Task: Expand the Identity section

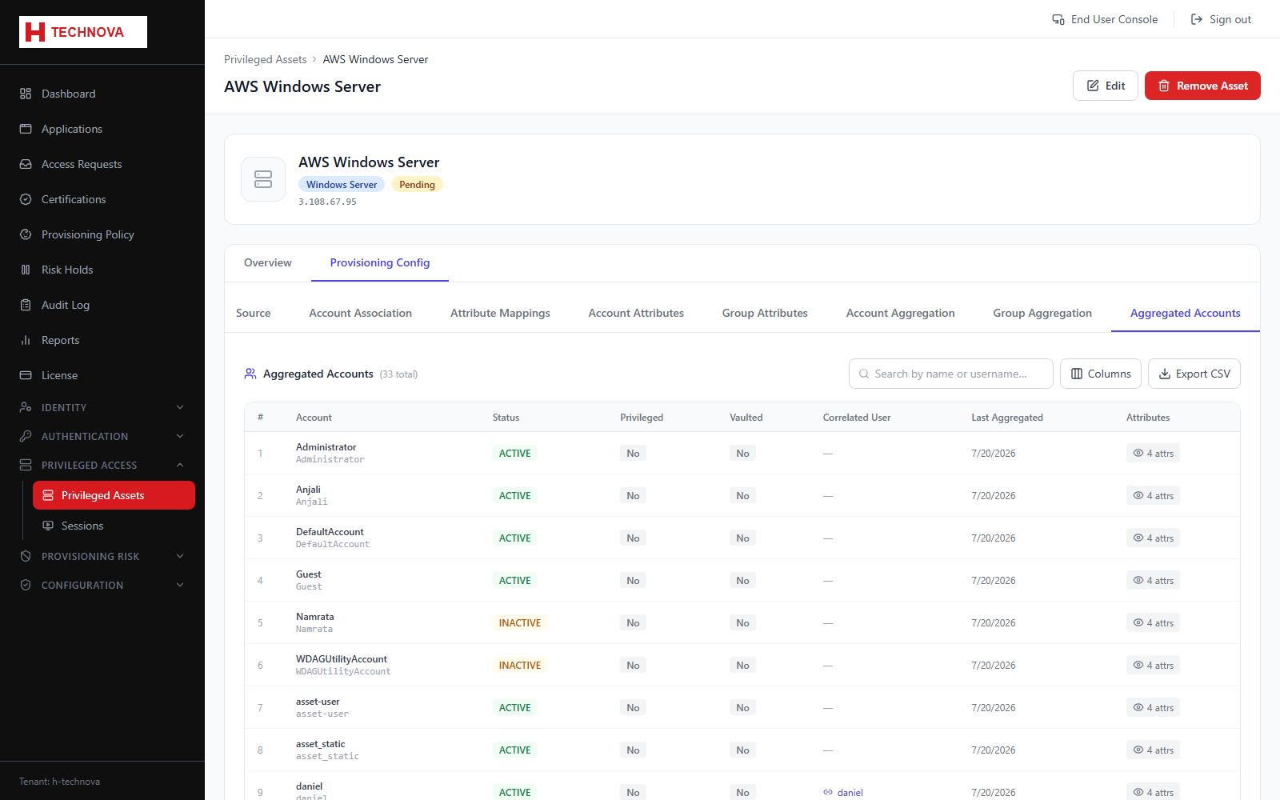Action: [x=102, y=407]
